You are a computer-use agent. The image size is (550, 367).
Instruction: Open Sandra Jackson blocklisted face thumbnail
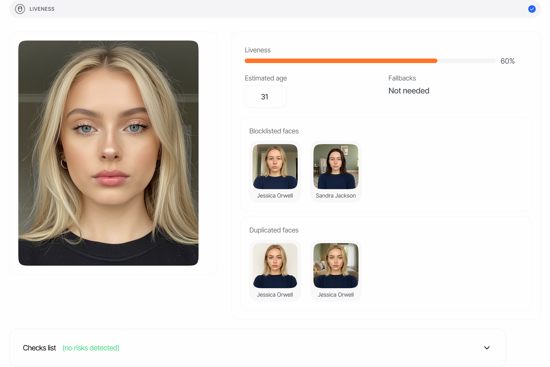(x=336, y=167)
